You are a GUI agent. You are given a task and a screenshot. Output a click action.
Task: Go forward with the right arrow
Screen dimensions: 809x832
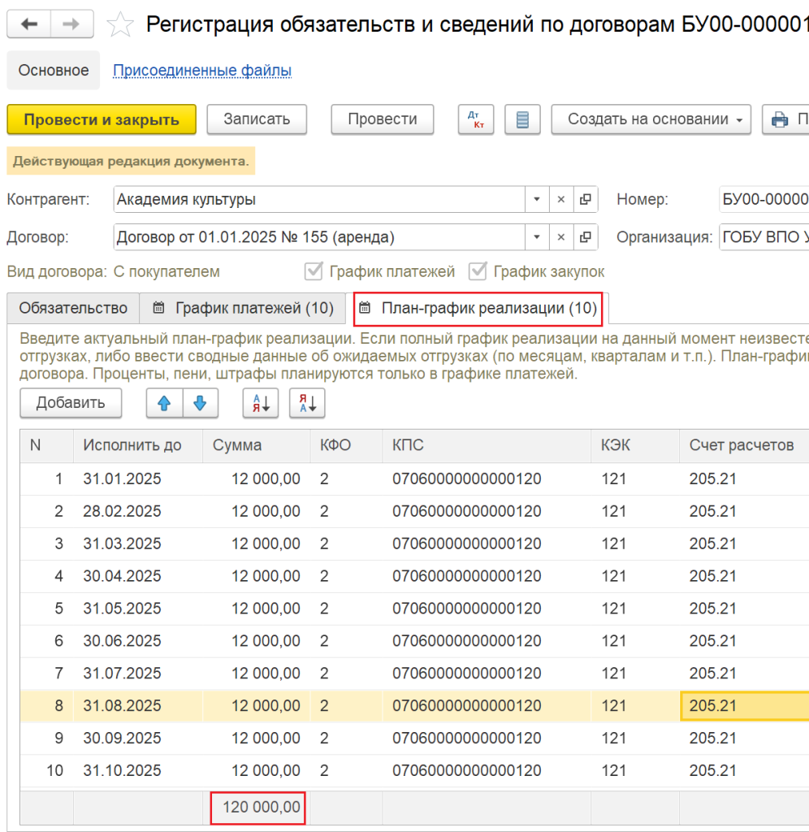tap(71, 24)
